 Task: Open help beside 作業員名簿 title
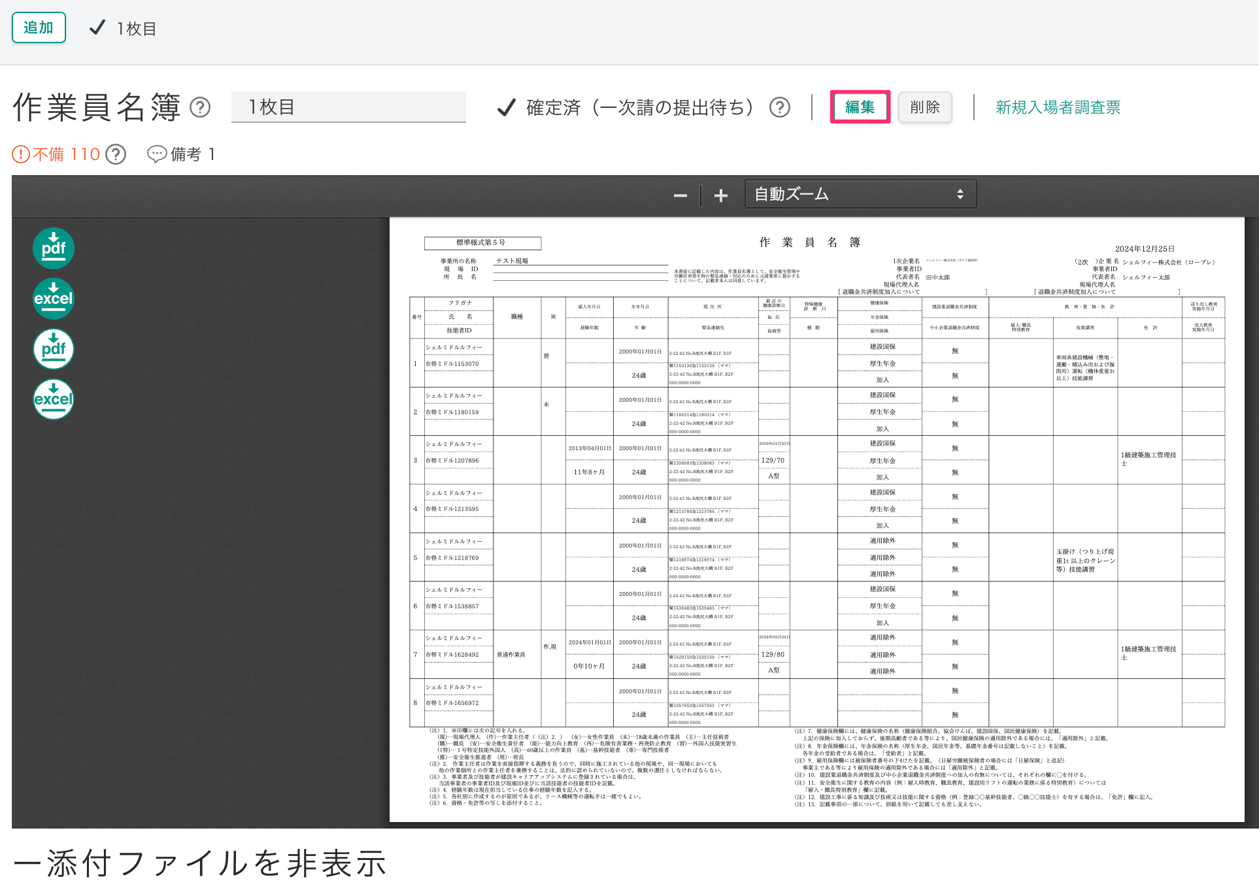point(201,107)
